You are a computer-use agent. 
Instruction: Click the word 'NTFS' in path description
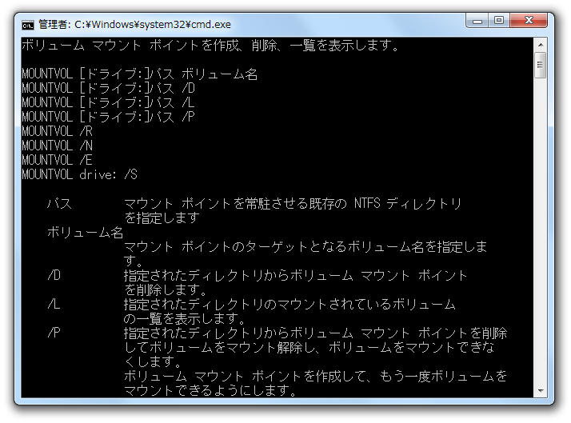click(367, 203)
